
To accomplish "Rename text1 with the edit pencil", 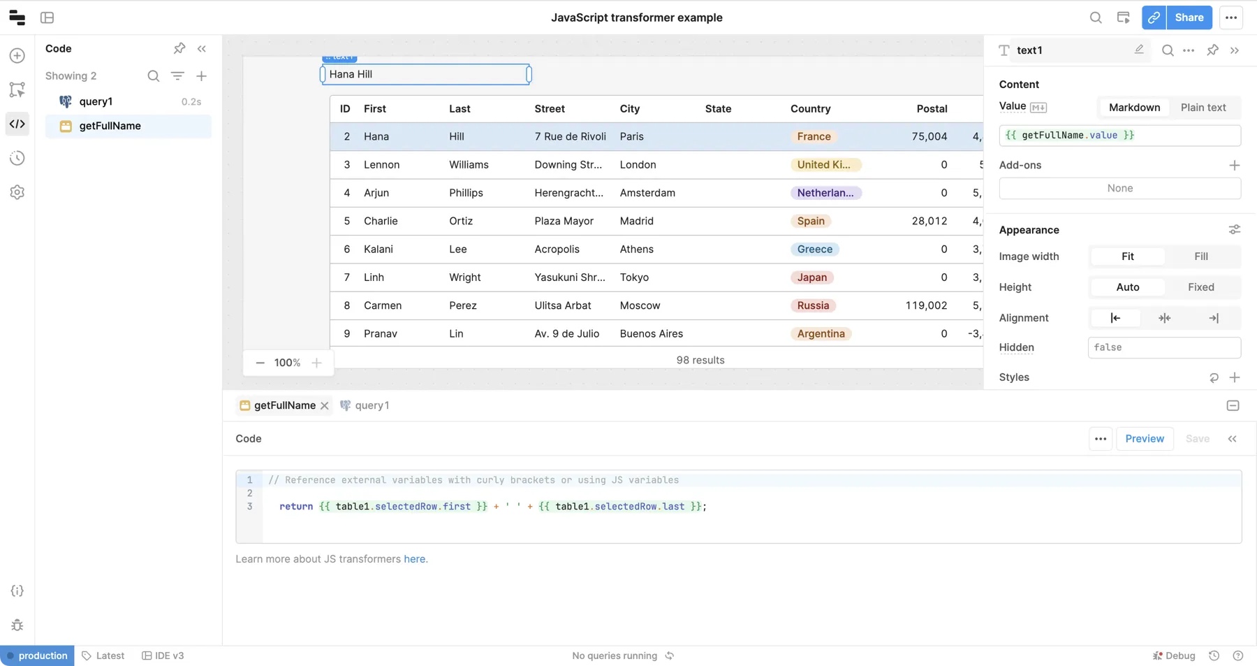I will click(1139, 50).
